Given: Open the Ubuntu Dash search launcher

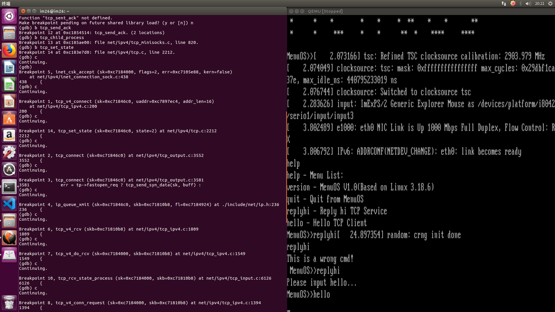Looking at the screenshot, I should point(9,16).
